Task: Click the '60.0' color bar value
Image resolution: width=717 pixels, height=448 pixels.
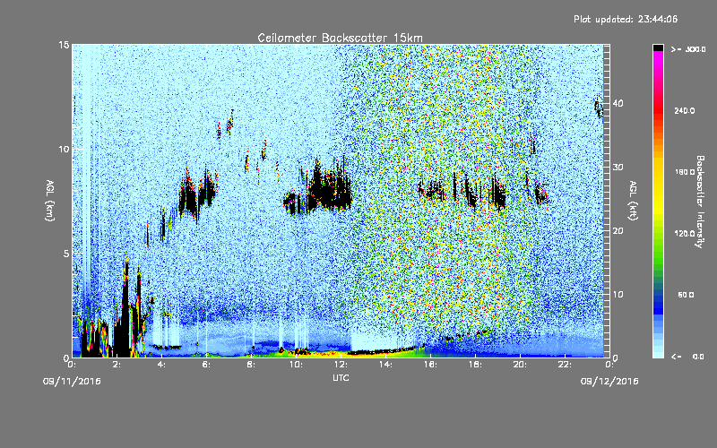Action: [686, 295]
